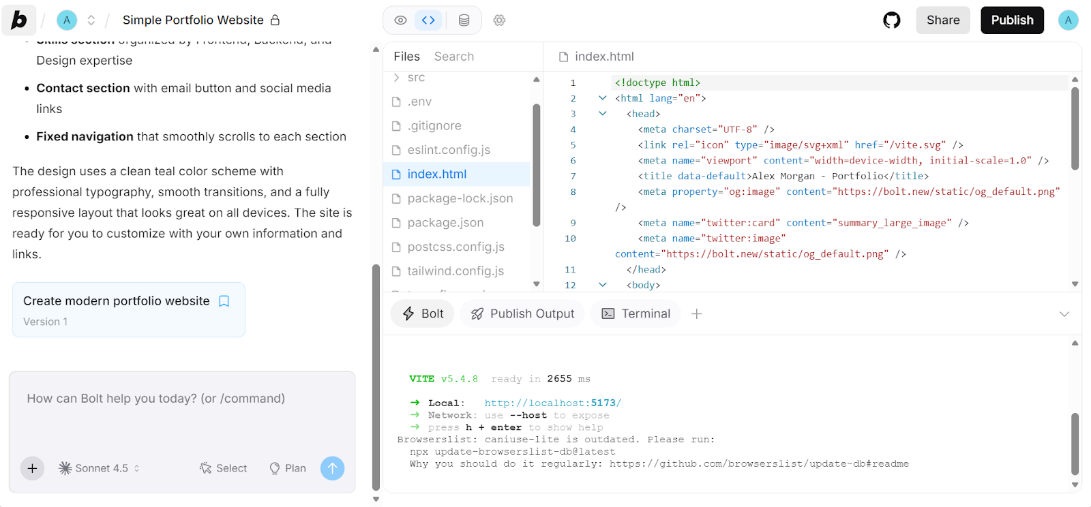Add attachment with plus button in chat
The image size is (1091, 507).
(32, 468)
